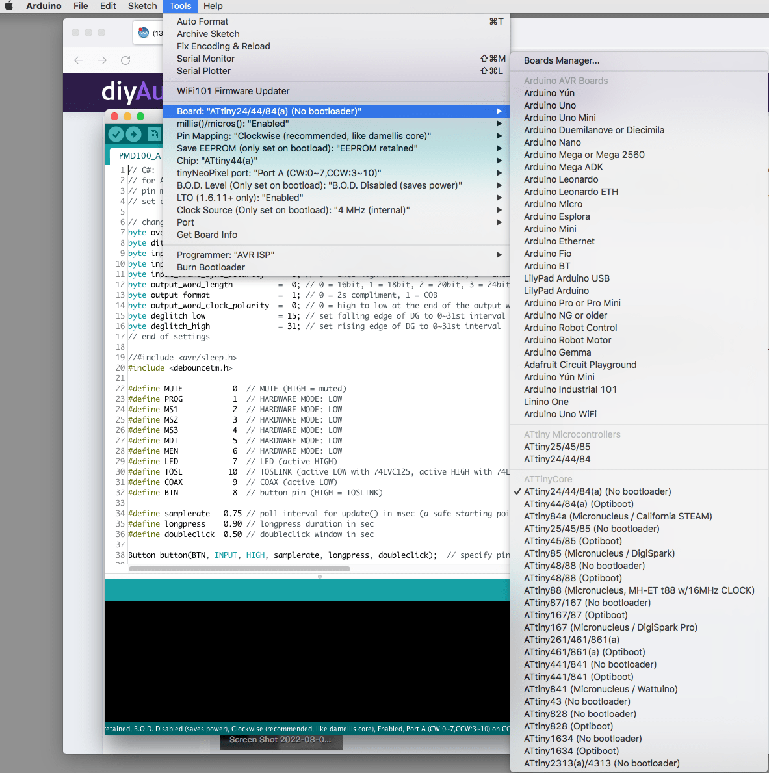Choose ATtiny88 (Micronucleus, MH-ET t88) board
The height and width of the screenshot is (773, 769).
640,590
